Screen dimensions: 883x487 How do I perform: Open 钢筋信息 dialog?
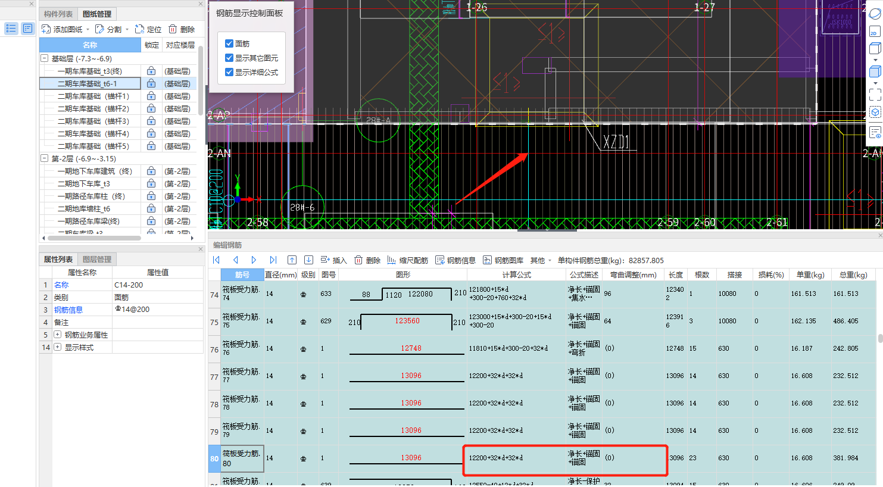(x=455, y=260)
